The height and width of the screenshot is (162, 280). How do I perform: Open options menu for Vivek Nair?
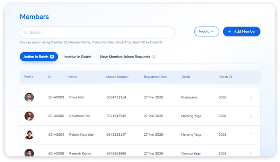(x=251, y=97)
